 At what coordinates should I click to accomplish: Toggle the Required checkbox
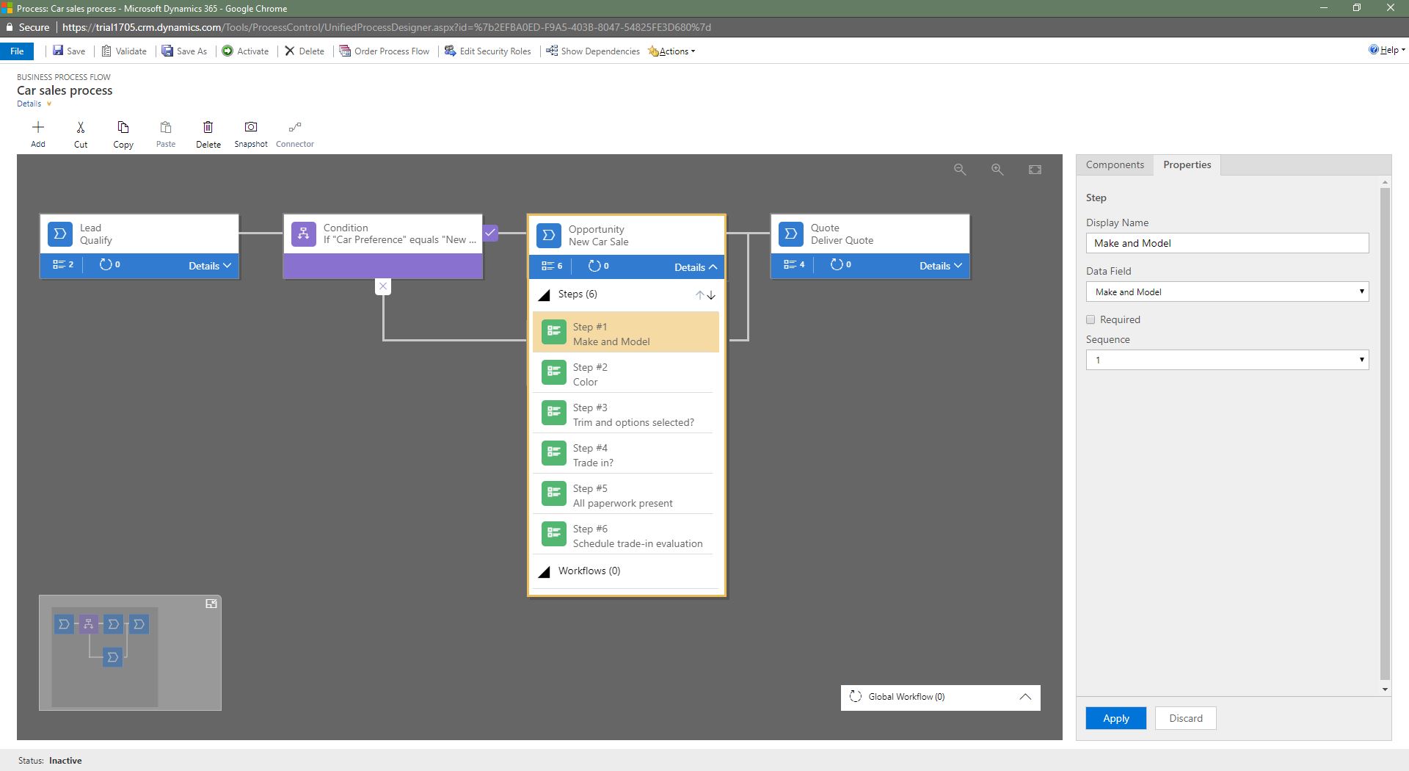(x=1091, y=319)
